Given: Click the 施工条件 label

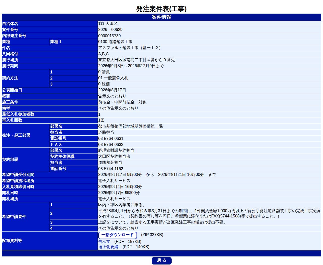Looking at the screenshot, I should click(x=10, y=102).
